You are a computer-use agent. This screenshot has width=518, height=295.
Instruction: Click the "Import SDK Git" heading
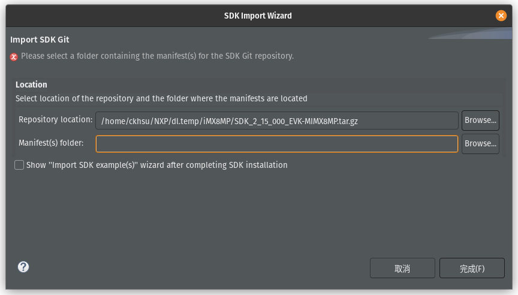[x=40, y=40]
